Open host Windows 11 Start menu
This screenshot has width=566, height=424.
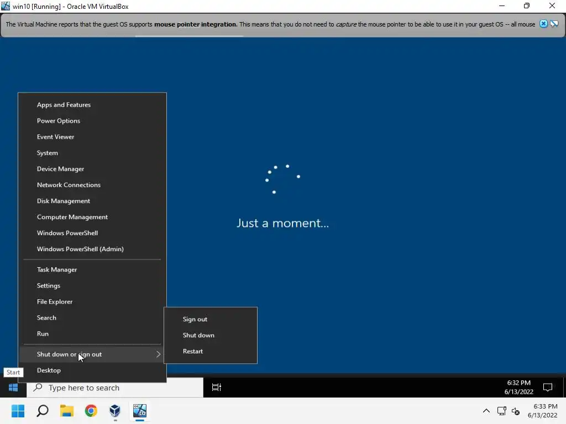click(x=18, y=411)
